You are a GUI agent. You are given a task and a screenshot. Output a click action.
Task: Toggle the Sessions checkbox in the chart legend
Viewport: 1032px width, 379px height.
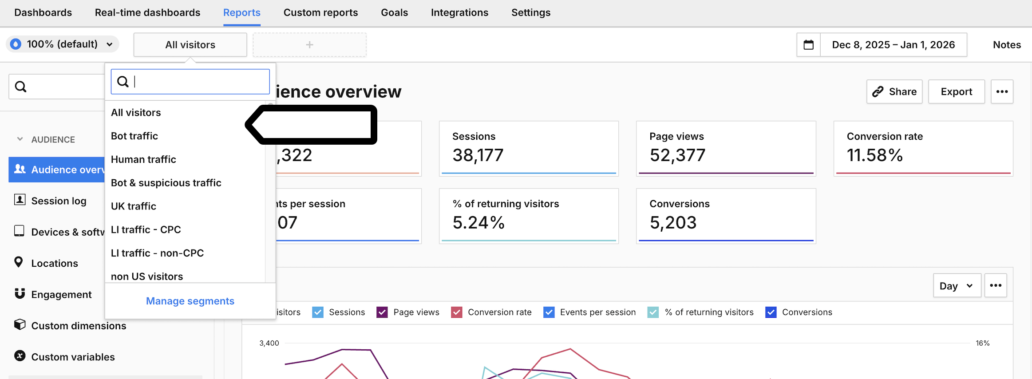click(x=318, y=312)
